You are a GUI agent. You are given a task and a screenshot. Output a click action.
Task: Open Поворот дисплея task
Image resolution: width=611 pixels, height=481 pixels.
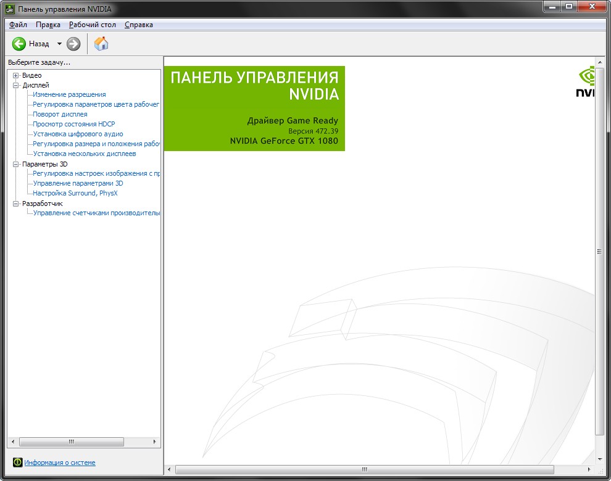[60, 114]
